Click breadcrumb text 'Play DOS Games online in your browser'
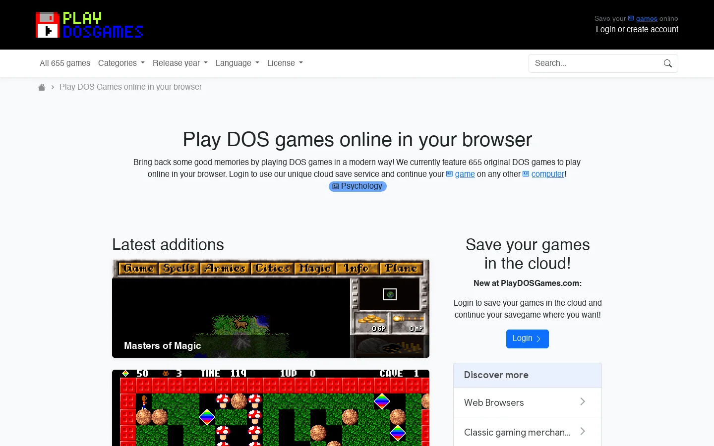 tap(130, 87)
